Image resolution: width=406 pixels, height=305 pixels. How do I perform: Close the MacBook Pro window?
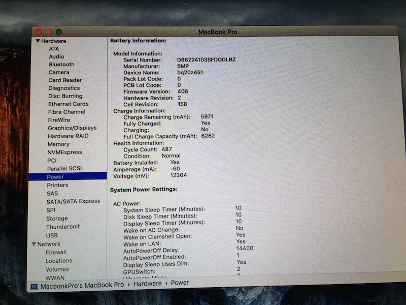[39, 32]
